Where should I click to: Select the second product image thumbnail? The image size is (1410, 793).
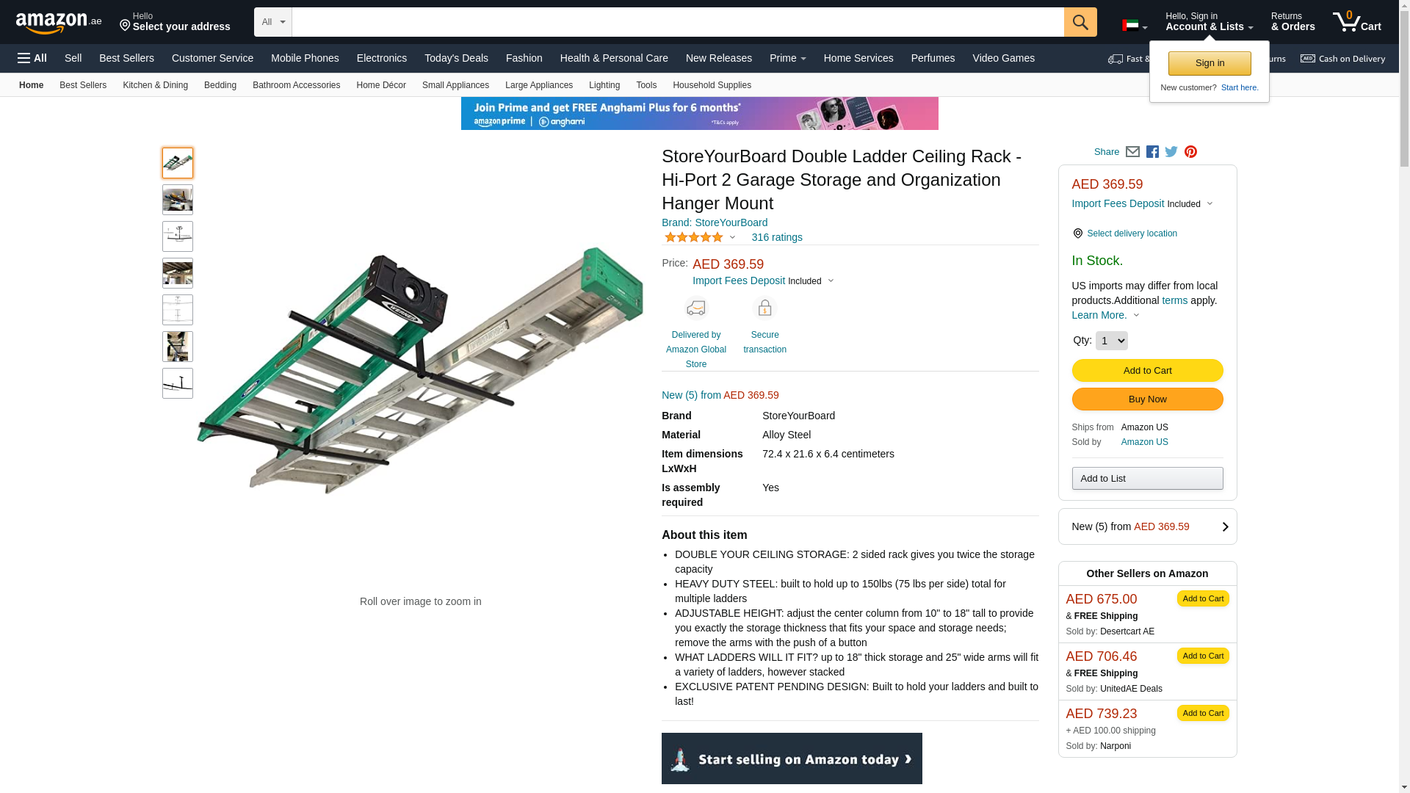click(178, 200)
